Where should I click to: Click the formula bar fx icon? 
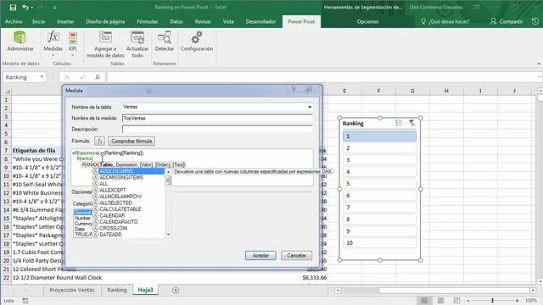pos(98,77)
